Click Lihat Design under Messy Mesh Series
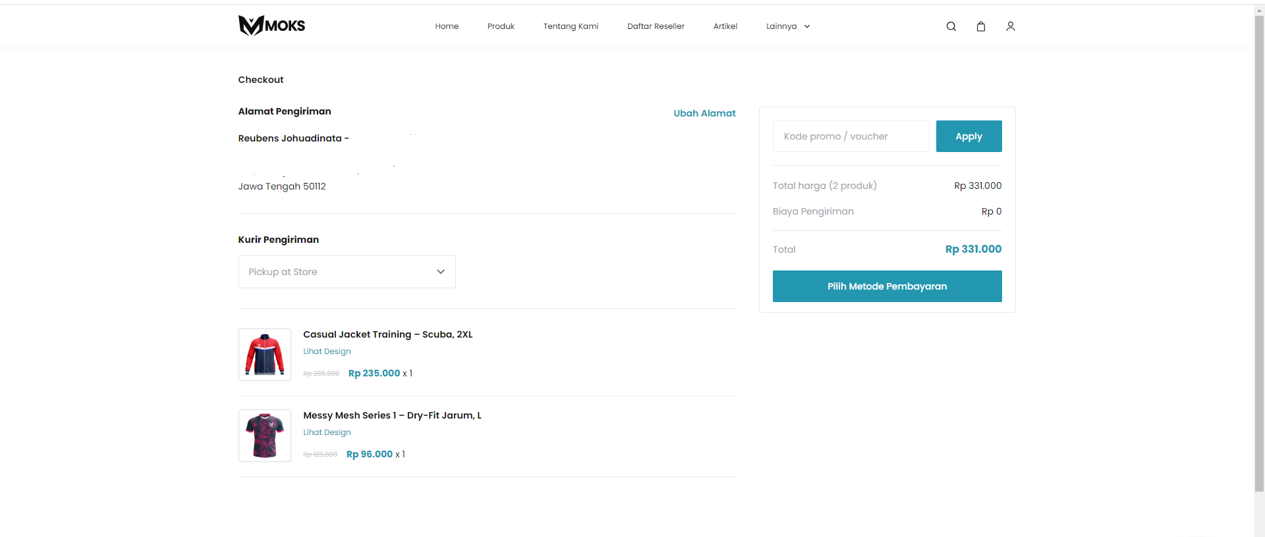 (x=327, y=432)
